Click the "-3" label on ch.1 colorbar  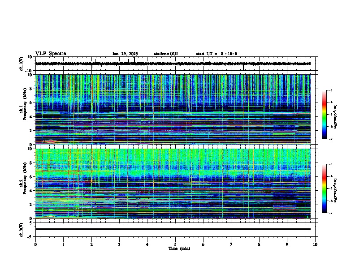330,90
